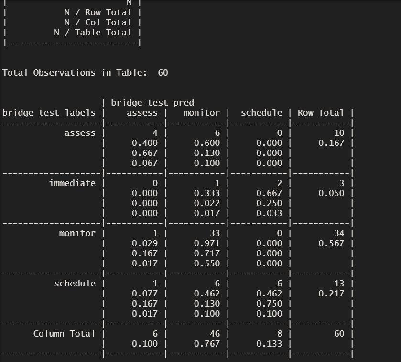401x362 pixels.
Task: Click the Column Total row label
Action: [x=65, y=334]
